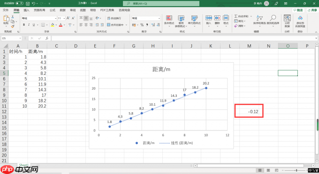This screenshot has width=319, height=174.
Task: Click 分析数据 analyze data
Action: (x=287, y=21)
